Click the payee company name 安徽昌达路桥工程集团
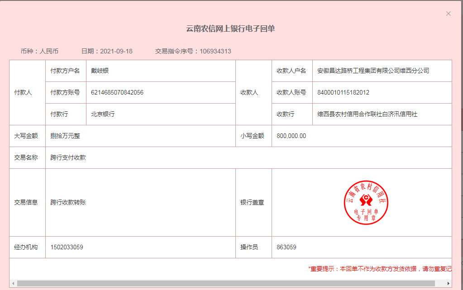Image resolution: width=463 pixels, height=290 pixels. (x=373, y=71)
